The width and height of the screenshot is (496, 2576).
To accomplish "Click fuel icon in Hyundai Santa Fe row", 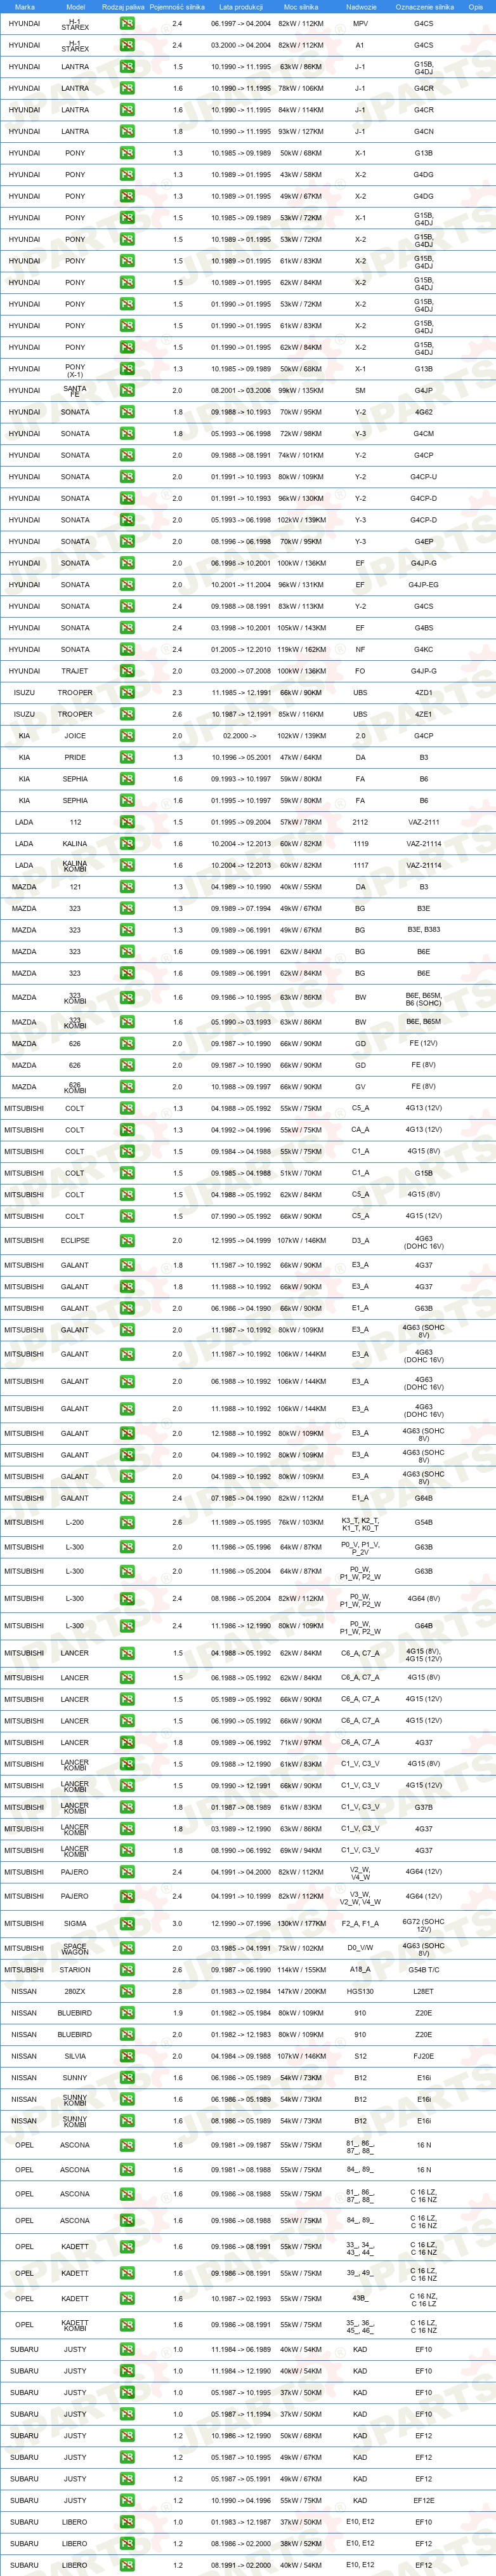I will point(127,391).
